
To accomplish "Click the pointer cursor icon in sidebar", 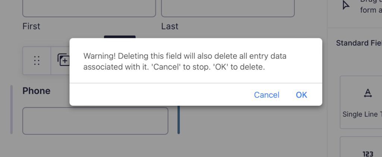I will tap(346, 5).
